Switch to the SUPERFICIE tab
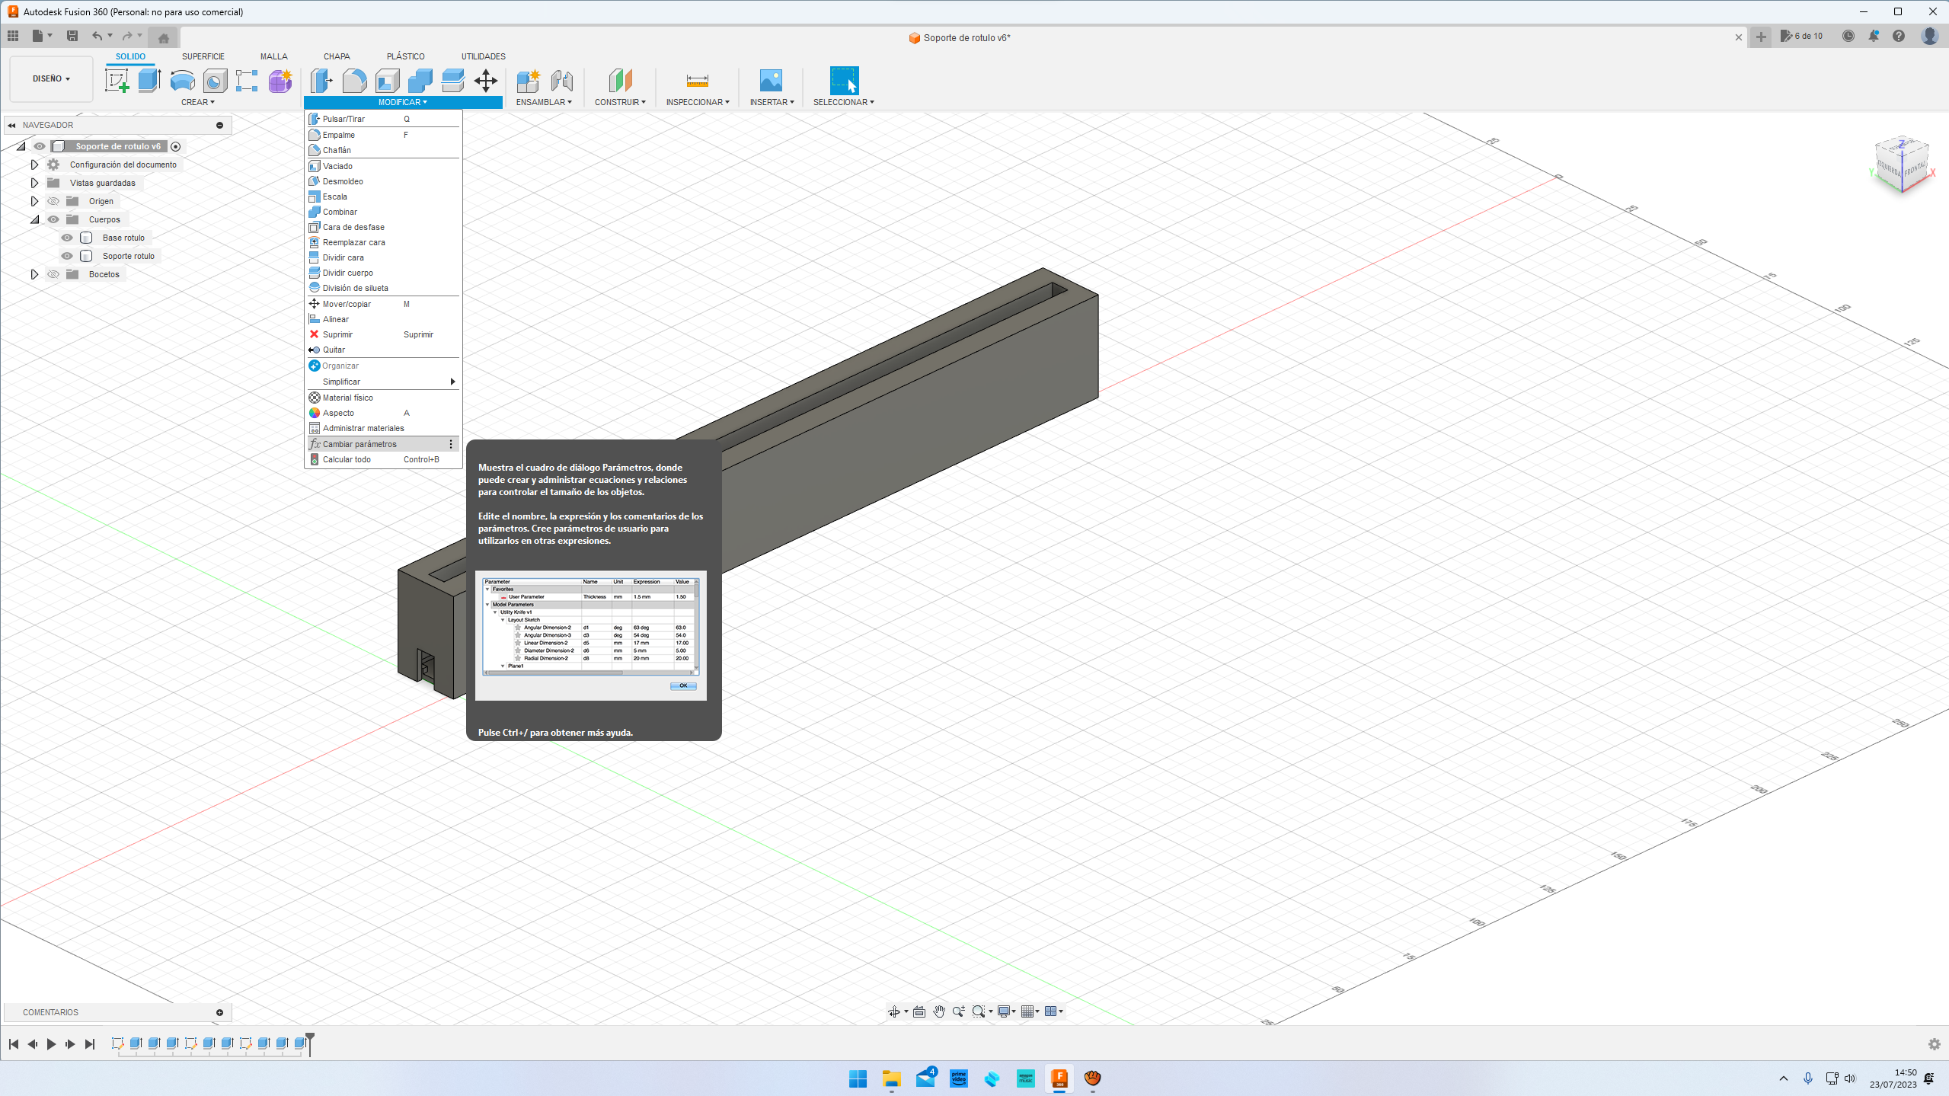Image resolution: width=1949 pixels, height=1096 pixels. click(203, 56)
